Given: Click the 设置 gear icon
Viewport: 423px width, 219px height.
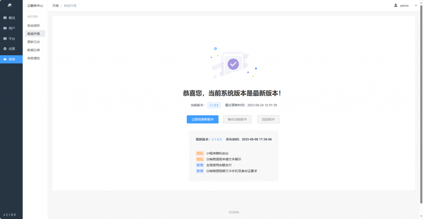Looking at the screenshot, I should (x=5, y=49).
